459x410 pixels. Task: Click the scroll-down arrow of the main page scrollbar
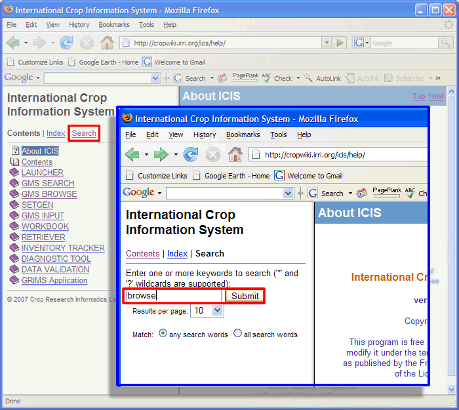(451, 388)
